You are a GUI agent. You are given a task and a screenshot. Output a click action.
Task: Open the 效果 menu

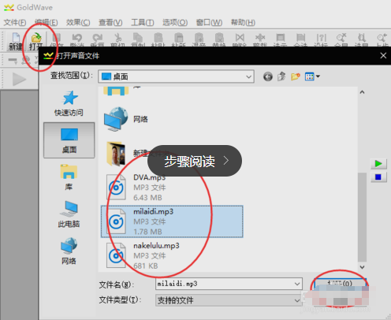coord(78,23)
